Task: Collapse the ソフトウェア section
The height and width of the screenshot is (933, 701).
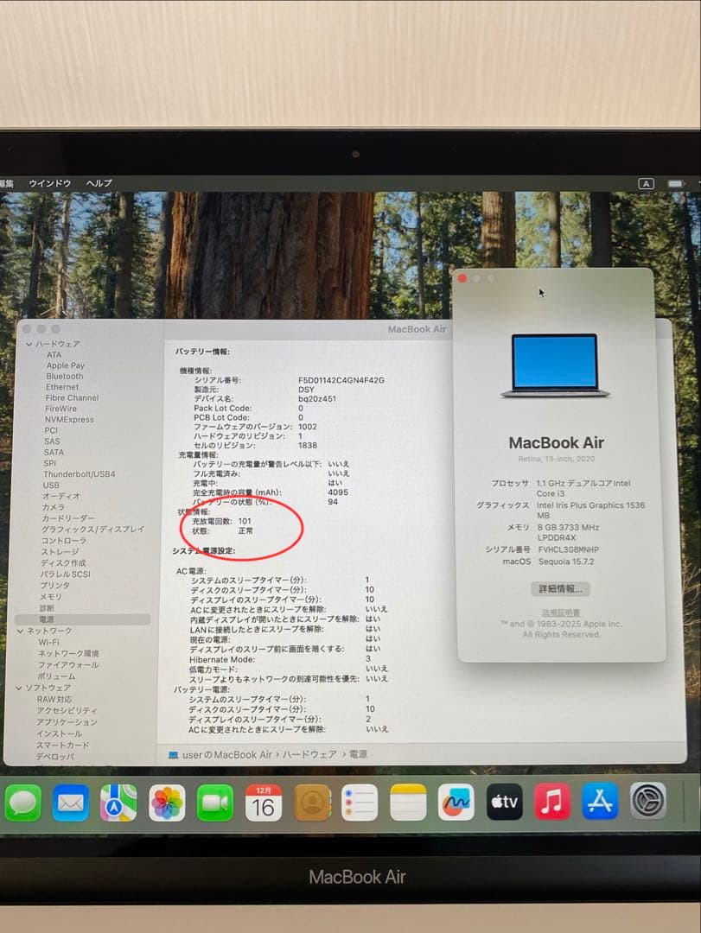Action: pyautogui.click(x=22, y=687)
